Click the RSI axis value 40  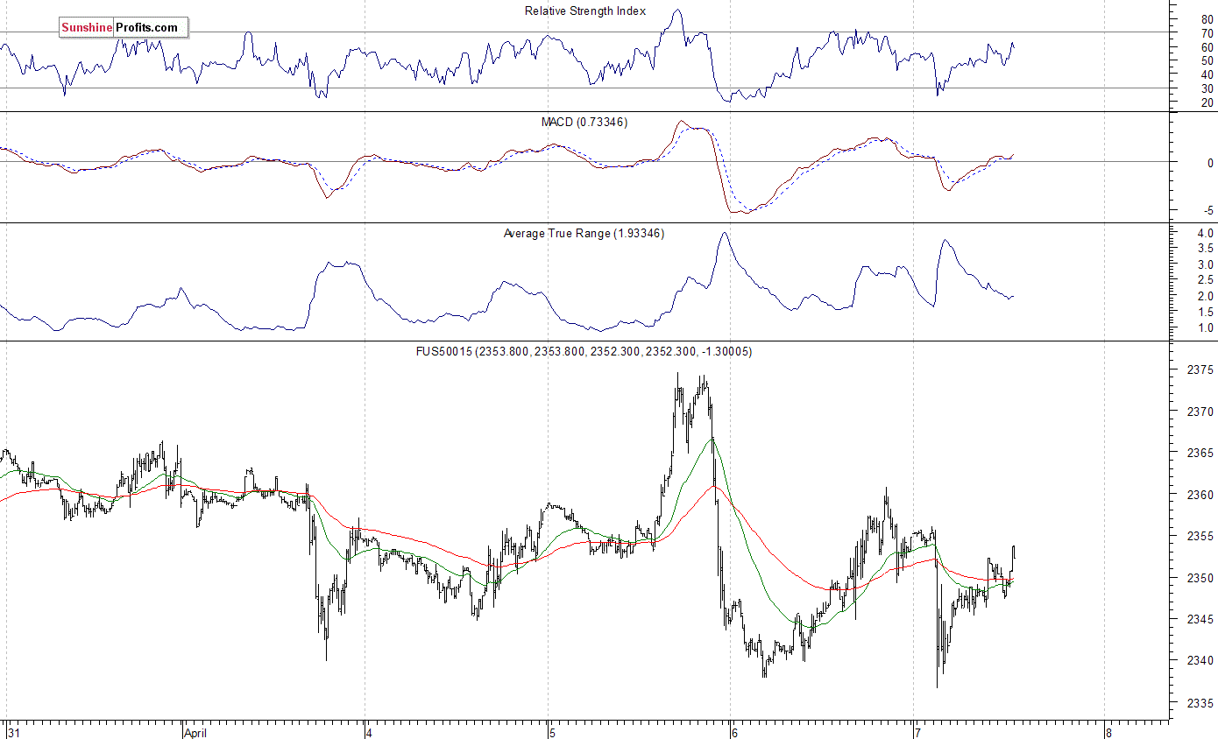tap(1207, 74)
